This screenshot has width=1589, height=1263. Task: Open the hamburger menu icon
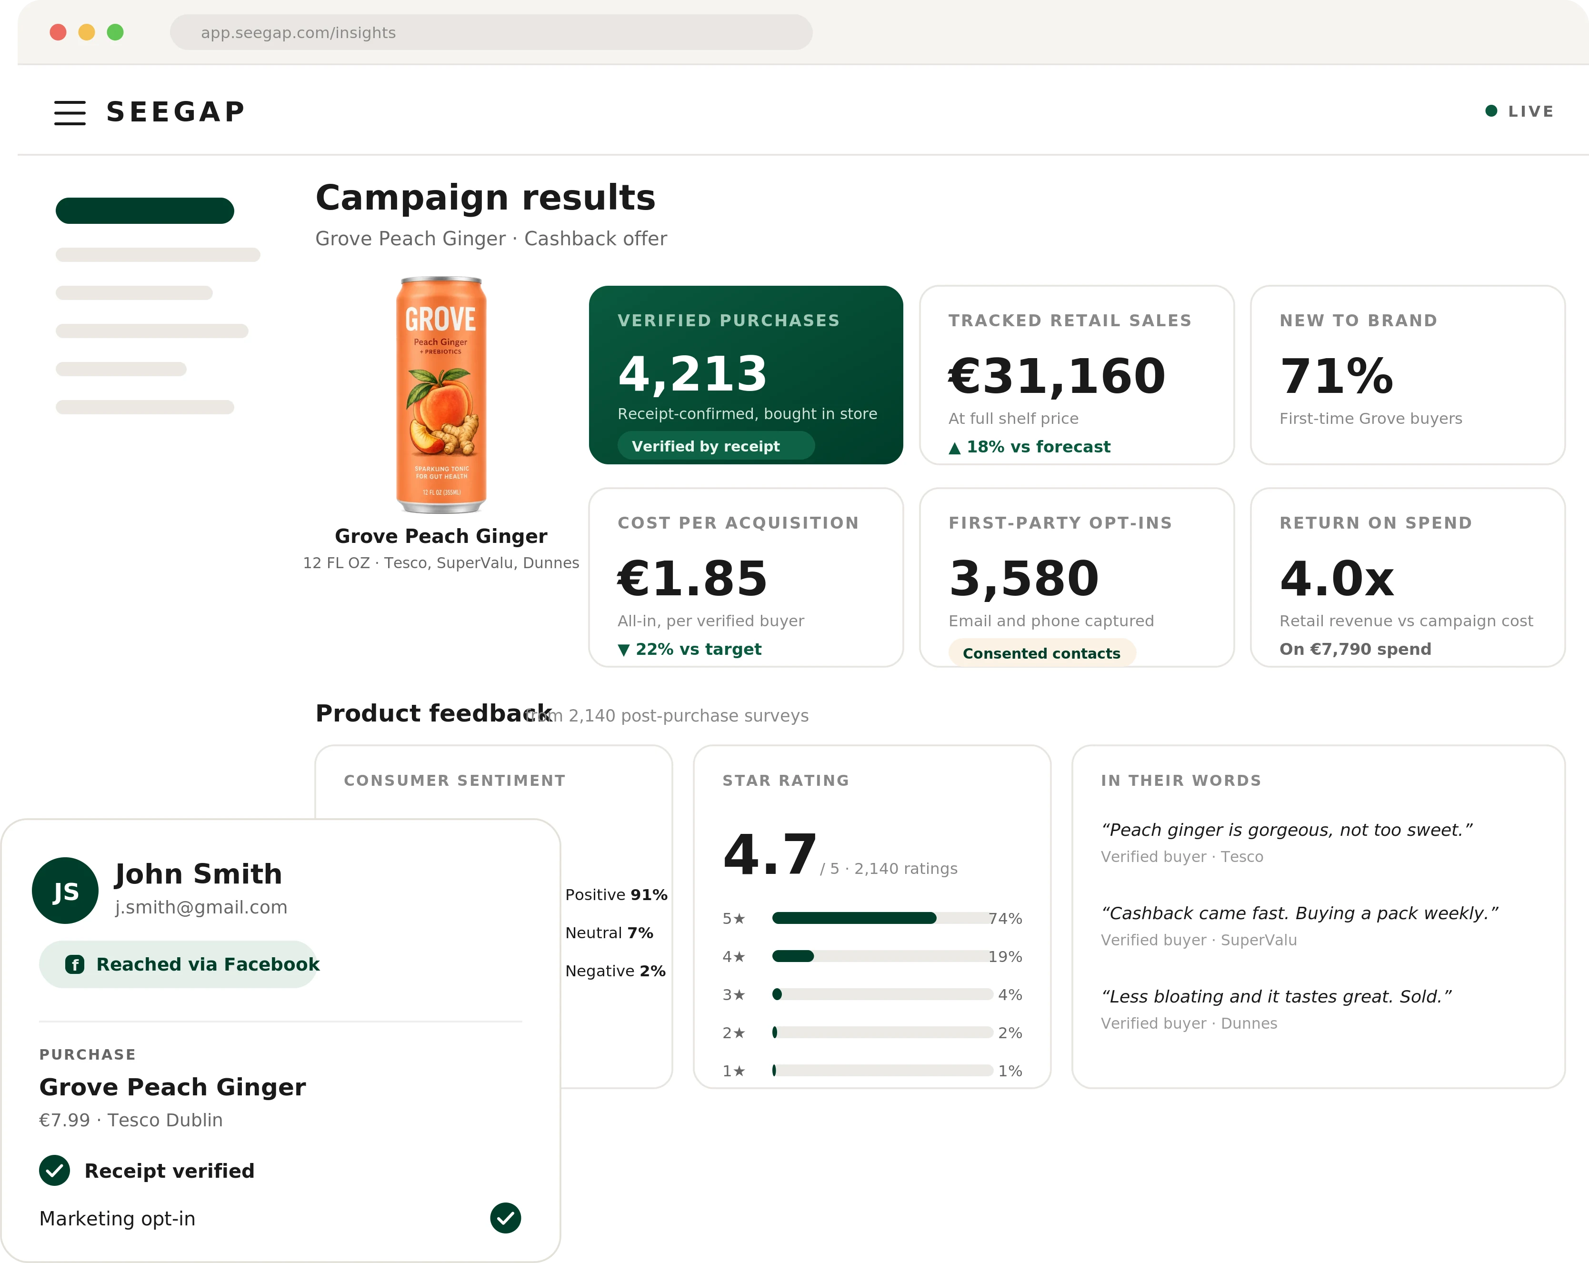[x=70, y=113]
